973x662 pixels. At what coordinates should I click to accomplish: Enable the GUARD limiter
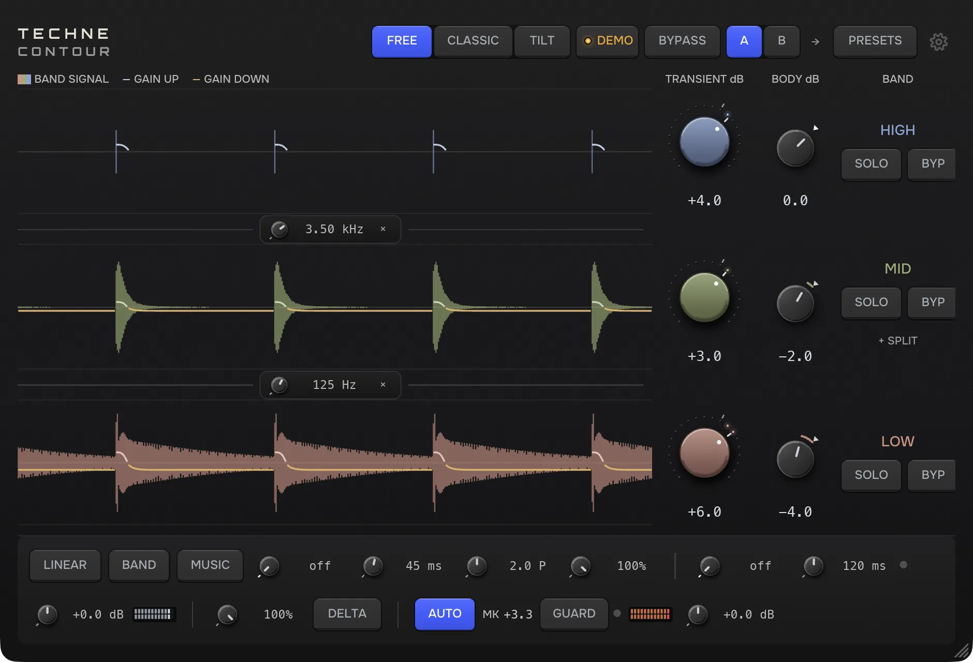pos(574,614)
